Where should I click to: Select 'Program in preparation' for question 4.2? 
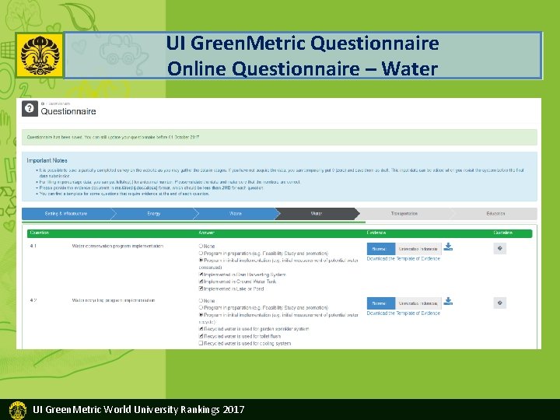click(201, 307)
